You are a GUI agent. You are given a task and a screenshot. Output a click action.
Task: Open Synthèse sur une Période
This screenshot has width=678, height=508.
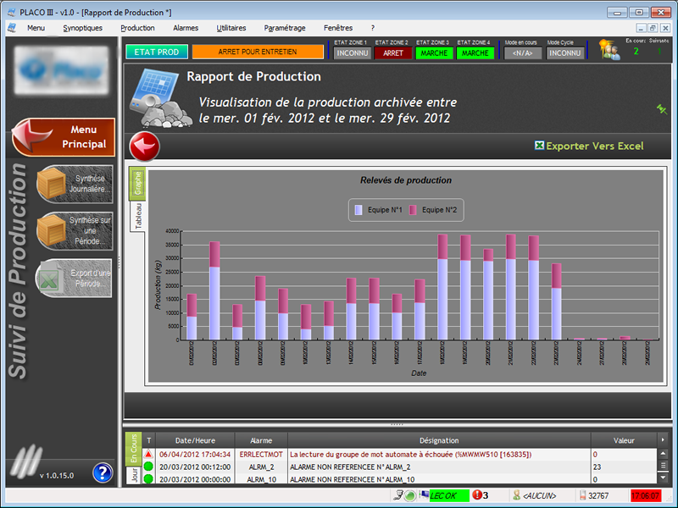pyautogui.click(x=75, y=230)
